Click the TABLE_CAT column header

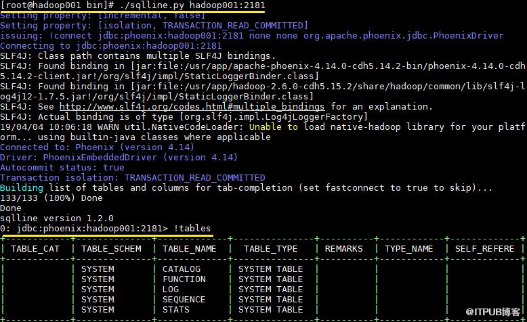click(x=35, y=249)
